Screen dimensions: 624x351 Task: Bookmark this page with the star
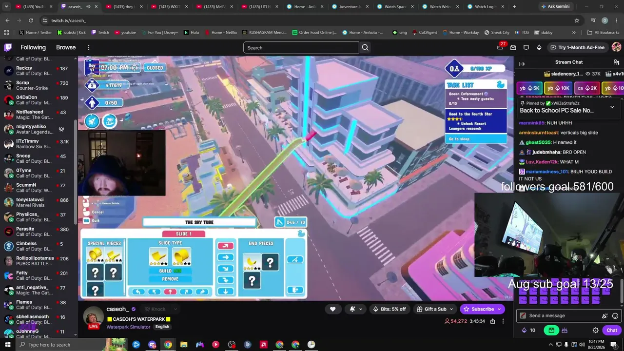577,20
